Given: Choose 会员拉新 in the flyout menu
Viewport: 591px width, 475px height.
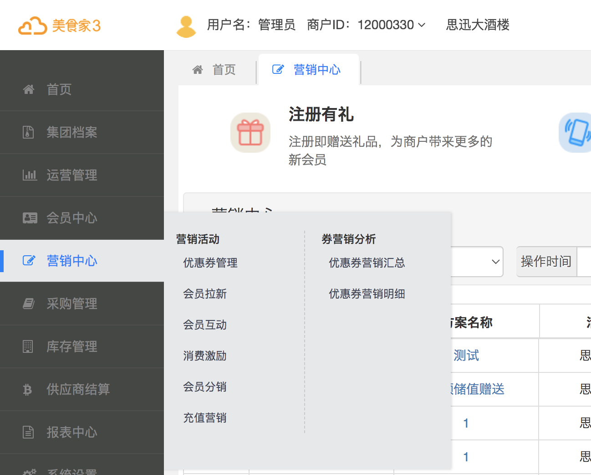Looking at the screenshot, I should coord(205,294).
